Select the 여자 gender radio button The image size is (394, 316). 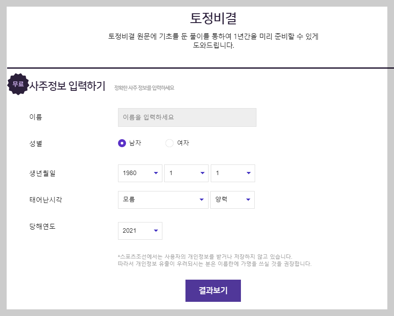pos(169,143)
